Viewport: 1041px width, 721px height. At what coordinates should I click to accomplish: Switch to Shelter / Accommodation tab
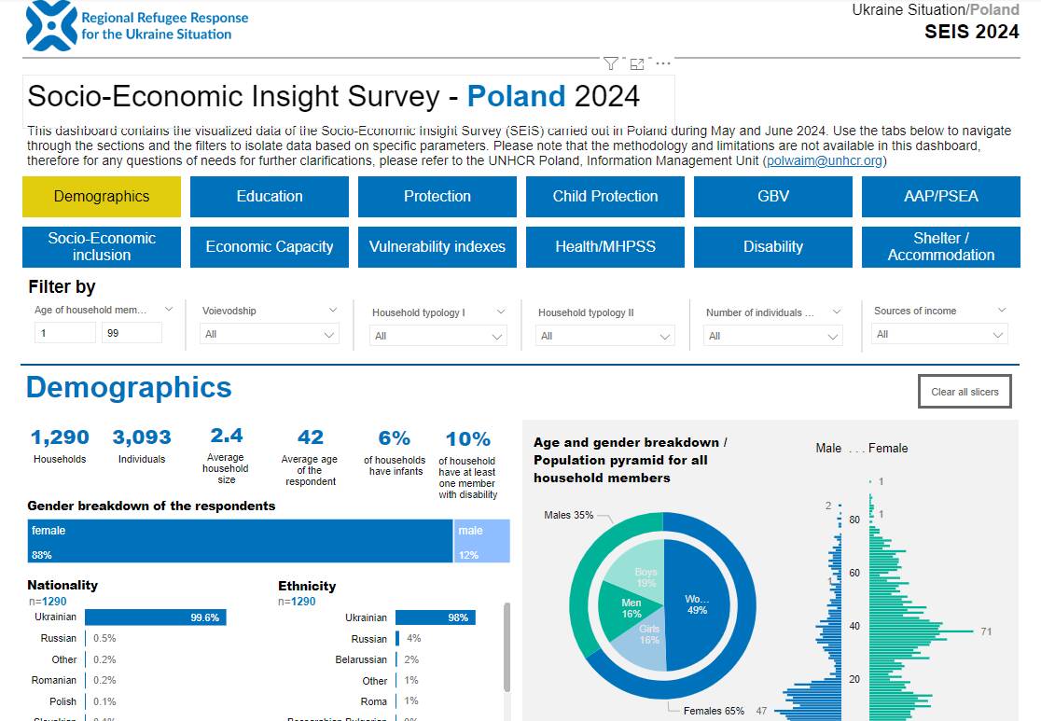[x=941, y=247]
